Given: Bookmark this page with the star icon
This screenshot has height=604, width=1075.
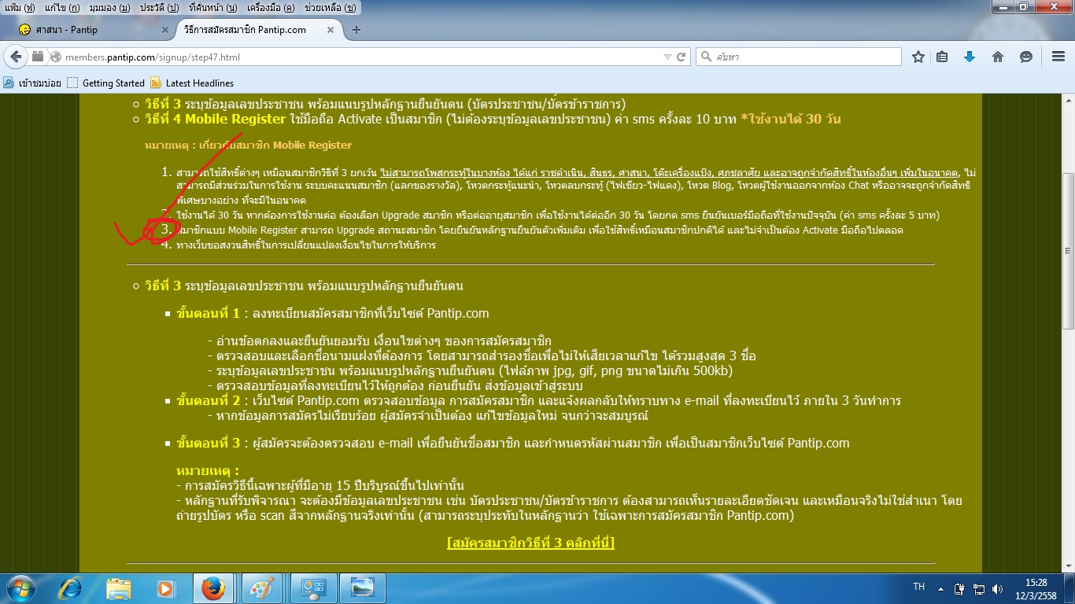Looking at the screenshot, I should pos(918,57).
